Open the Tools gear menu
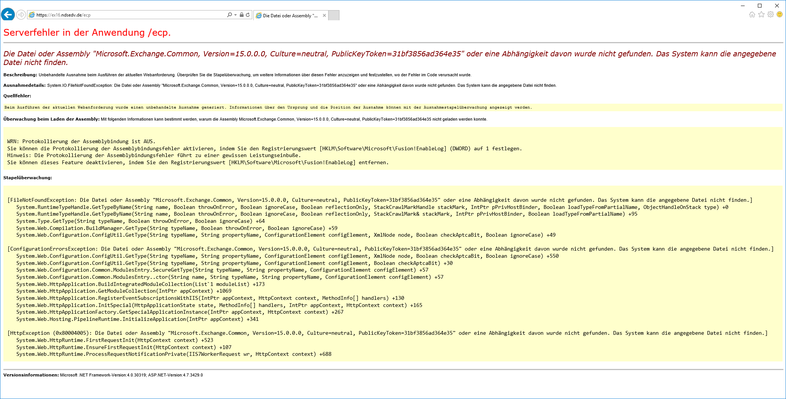786x399 pixels. pos(771,15)
